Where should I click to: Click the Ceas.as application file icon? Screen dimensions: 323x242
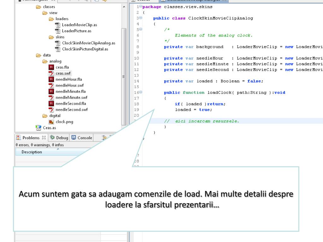coord(38,128)
